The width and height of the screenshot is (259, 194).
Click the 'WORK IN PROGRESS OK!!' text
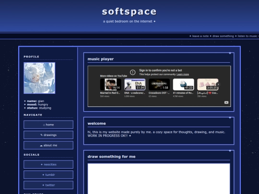coord(107,136)
